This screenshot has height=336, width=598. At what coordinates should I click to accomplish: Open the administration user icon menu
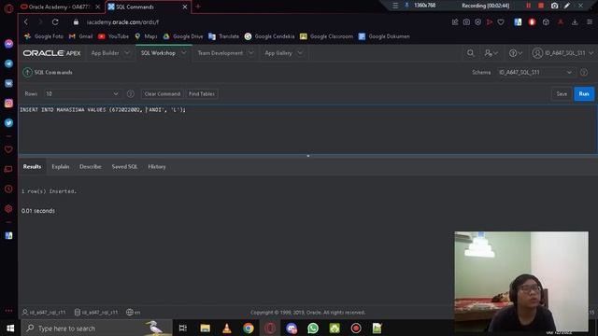[491, 53]
